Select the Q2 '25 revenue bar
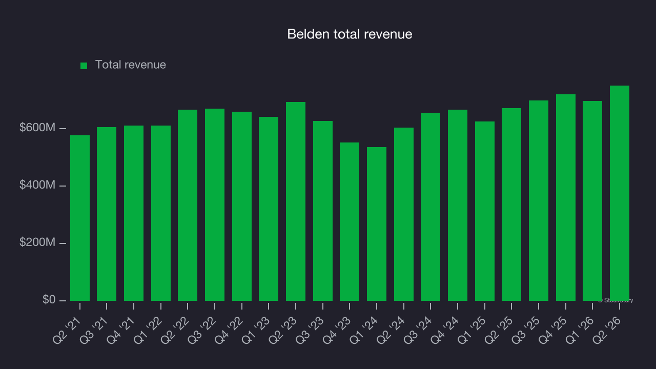656x369 pixels. tap(511, 204)
